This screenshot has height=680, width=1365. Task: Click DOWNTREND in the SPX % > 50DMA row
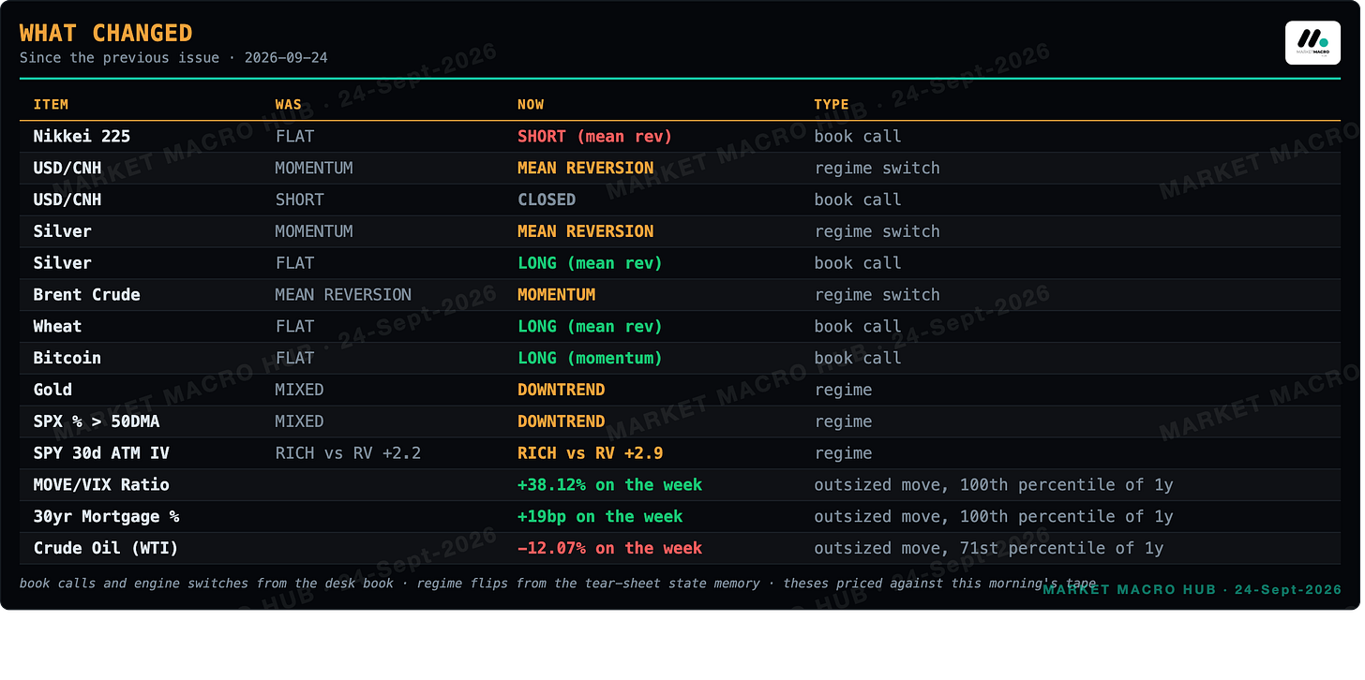point(561,421)
